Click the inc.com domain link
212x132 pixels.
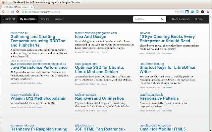coord(145,33)
